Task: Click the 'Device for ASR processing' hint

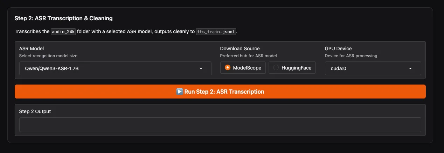Action: tap(351, 56)
